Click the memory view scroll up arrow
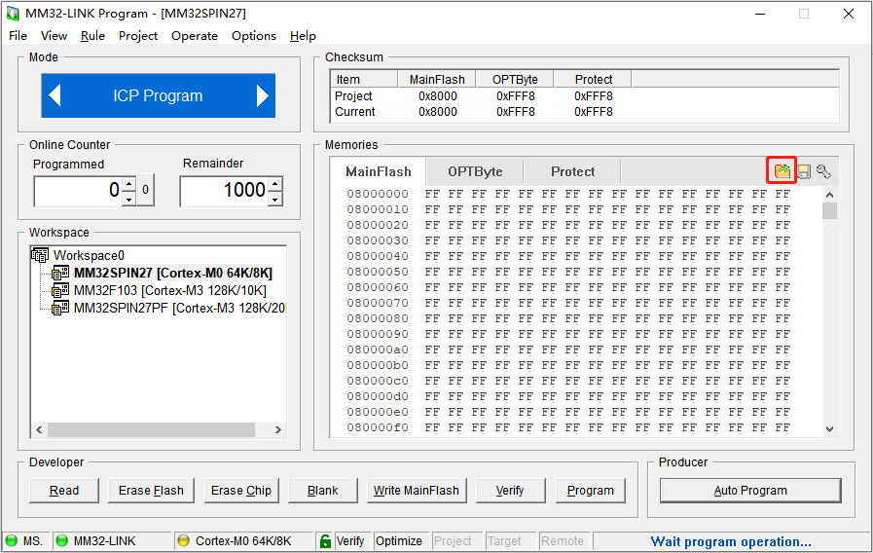This screenshot has height=553, width=873. (829, 195)
